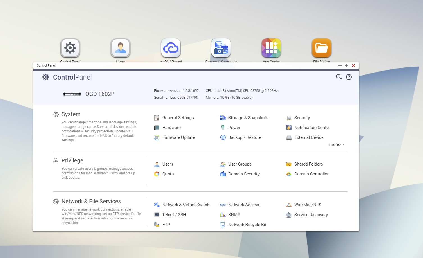Open Notification Center settings
This screenshot has height=258, width=423.
pos(312,128)
